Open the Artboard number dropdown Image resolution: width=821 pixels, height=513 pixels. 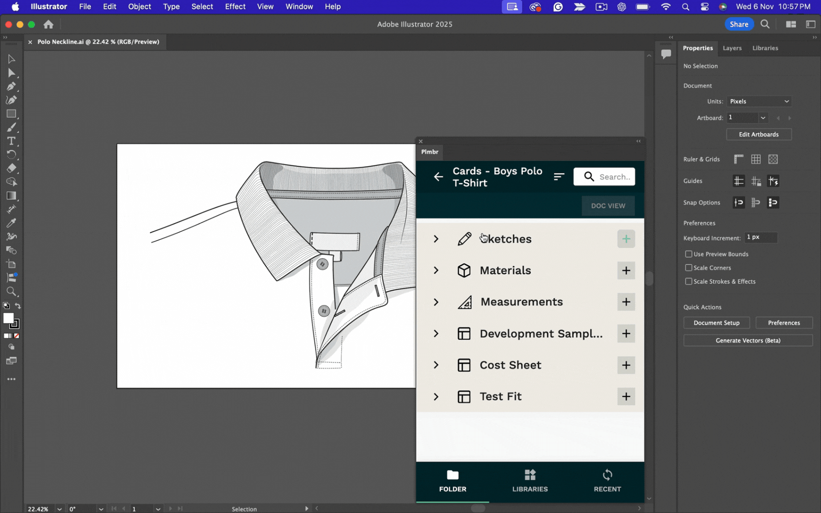763,118
